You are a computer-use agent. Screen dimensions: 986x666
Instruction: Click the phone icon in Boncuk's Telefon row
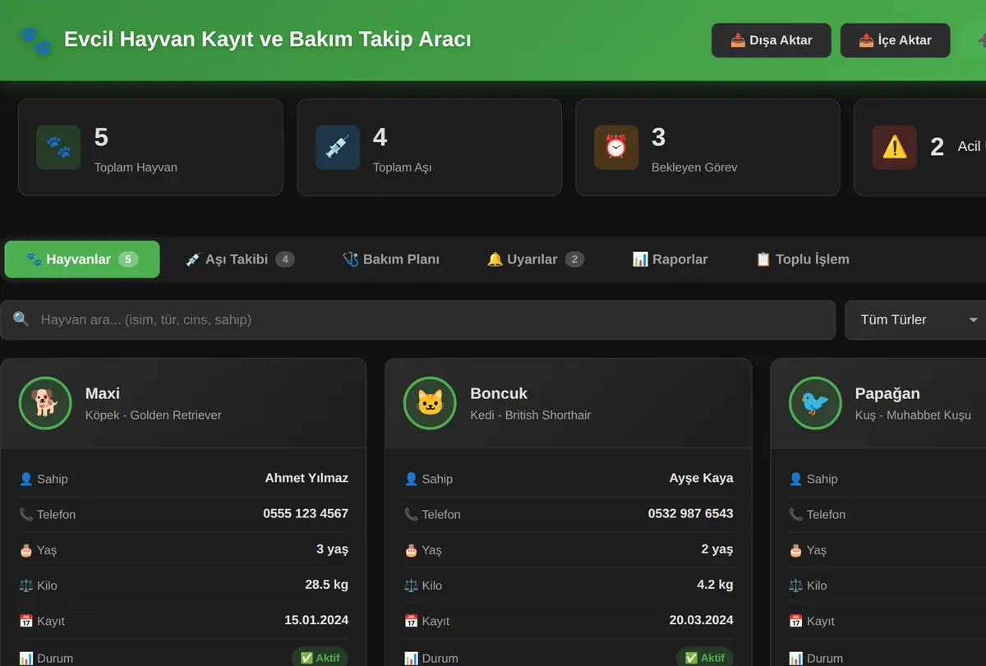pos(411,514)
